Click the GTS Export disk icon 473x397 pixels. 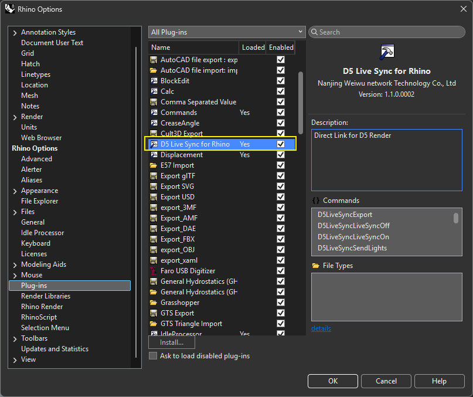[154, 313]
